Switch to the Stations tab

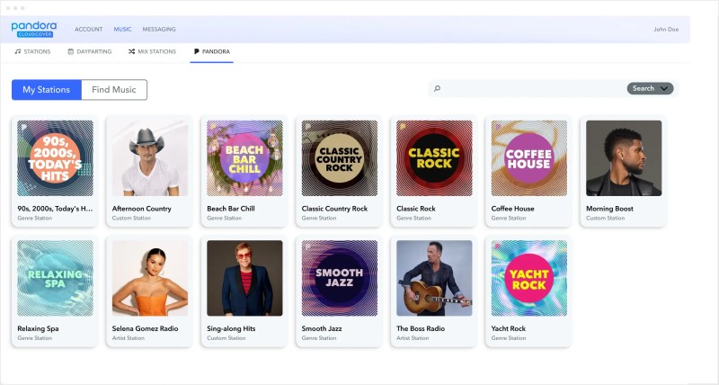coord(32,51)
